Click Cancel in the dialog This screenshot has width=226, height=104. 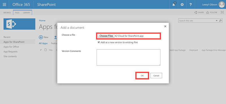pos(156,75)
